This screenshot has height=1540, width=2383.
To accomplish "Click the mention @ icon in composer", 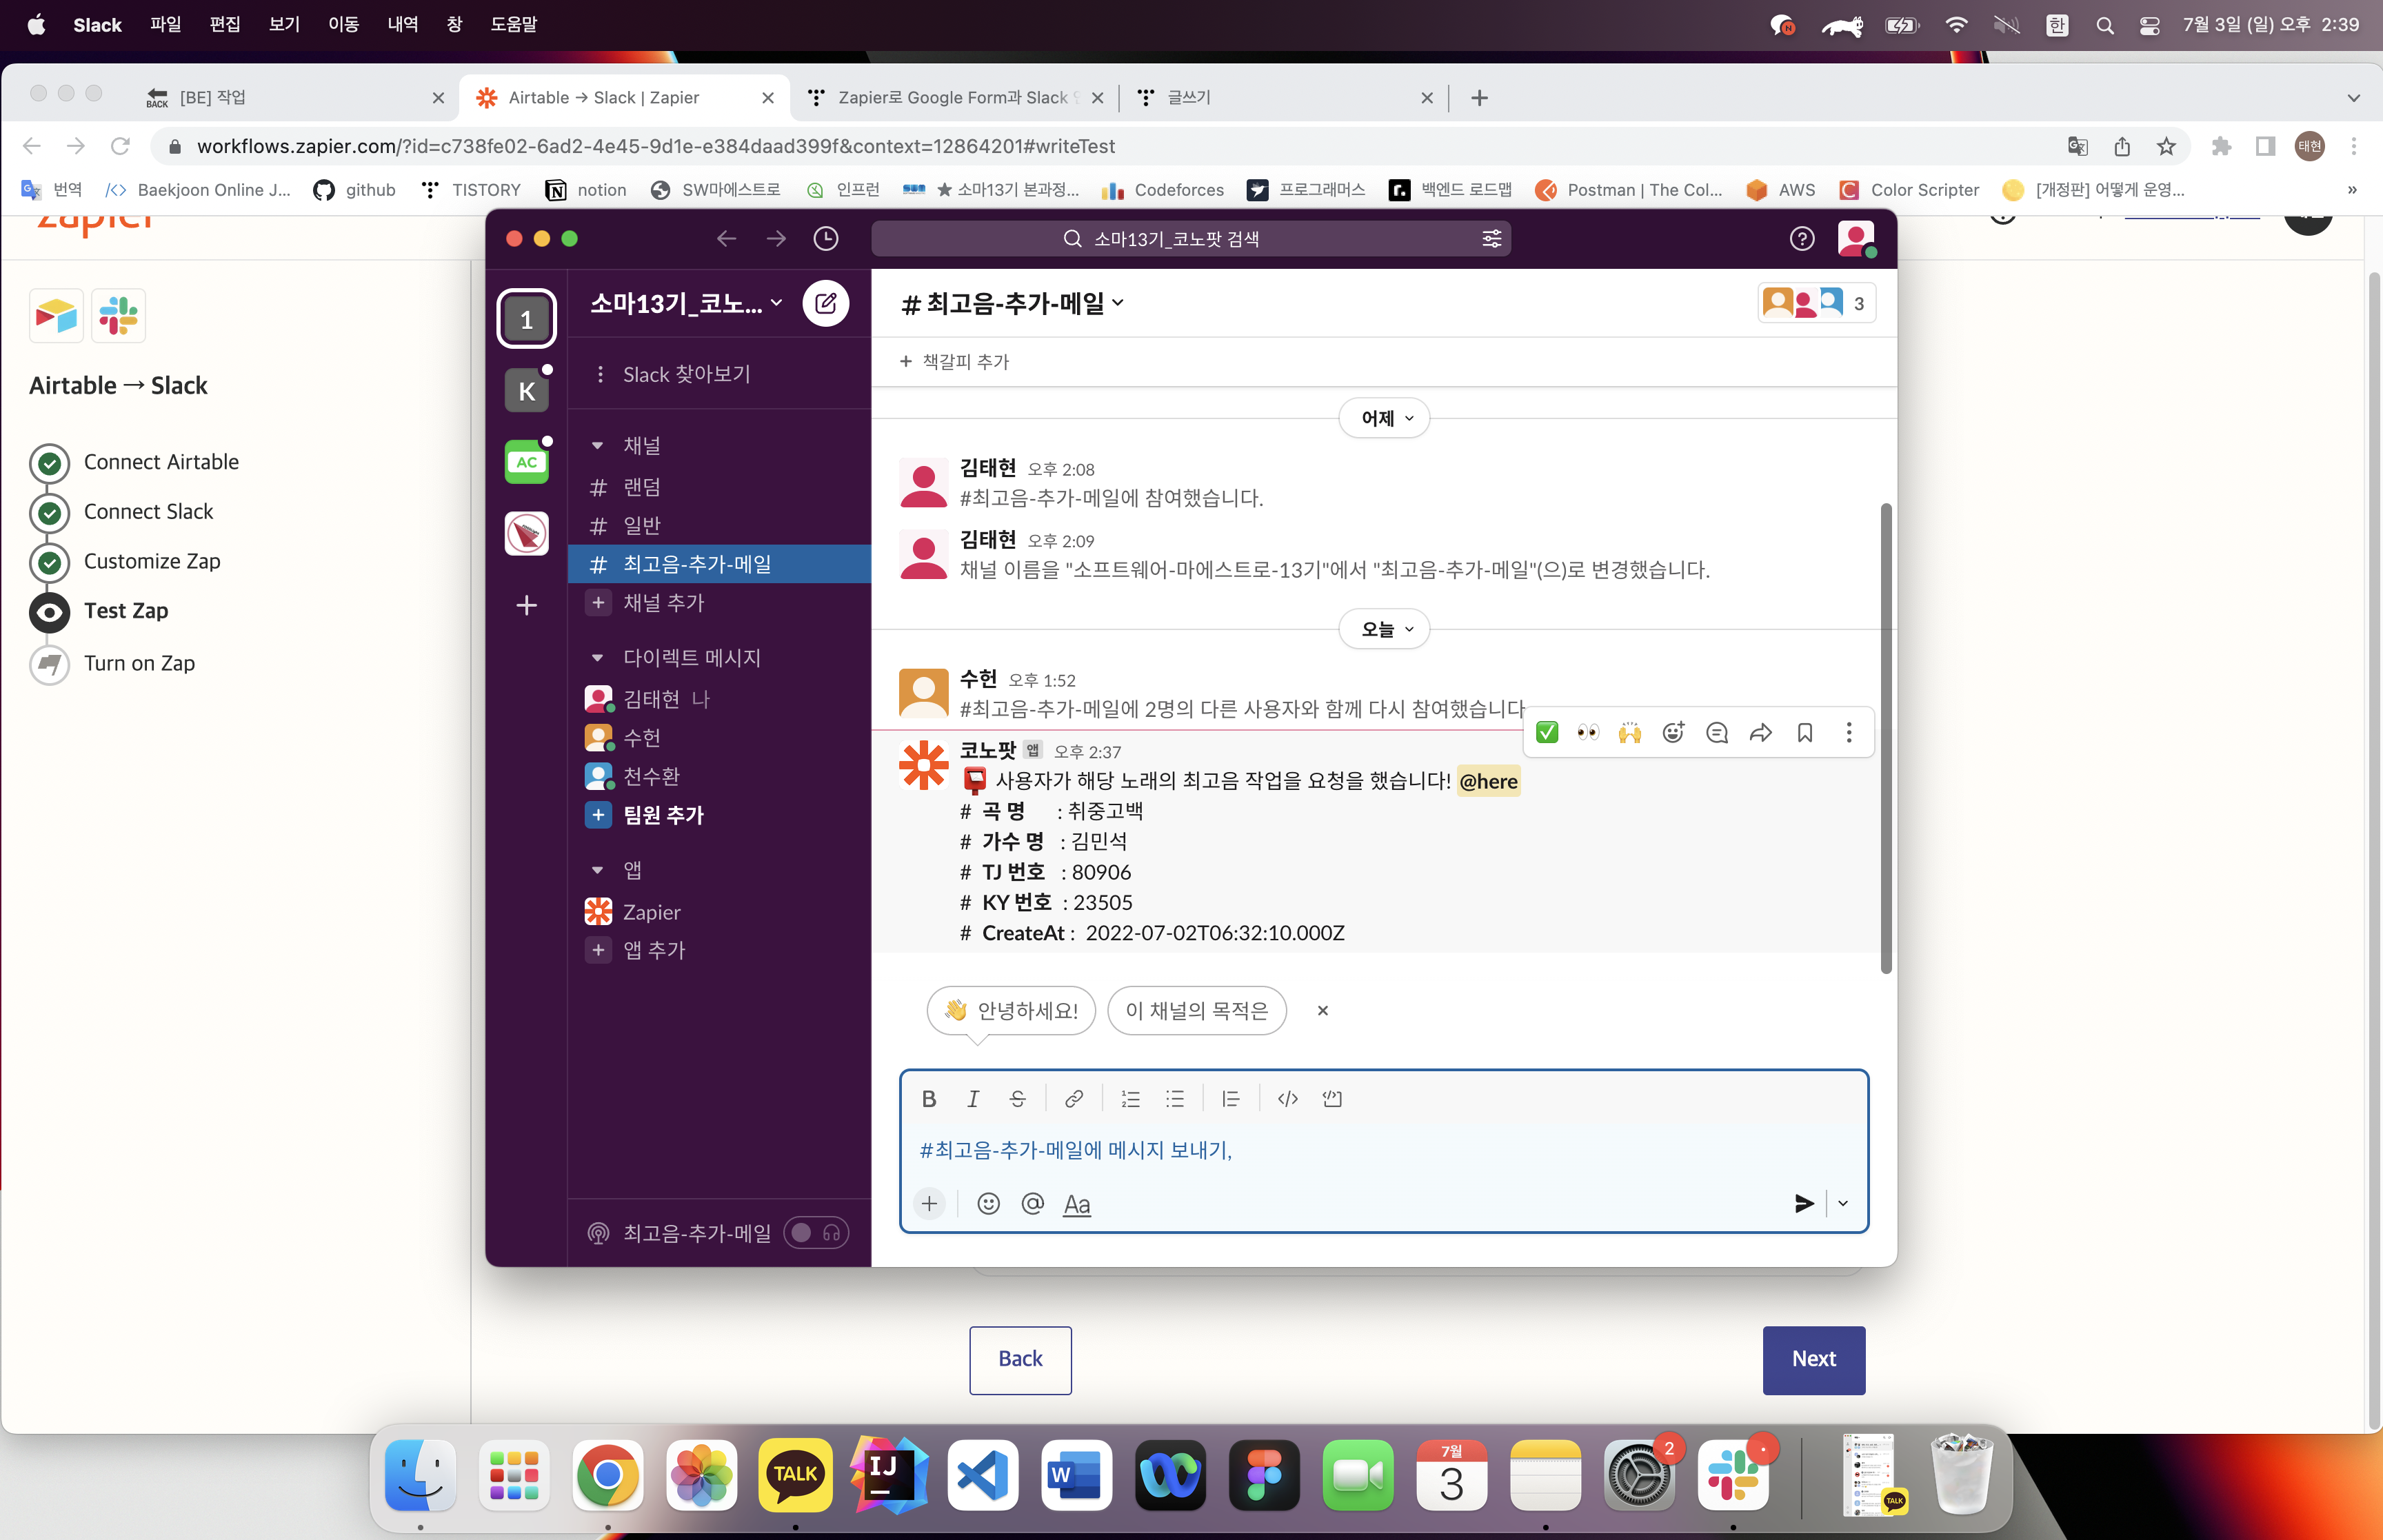I will point(1032,1203).
